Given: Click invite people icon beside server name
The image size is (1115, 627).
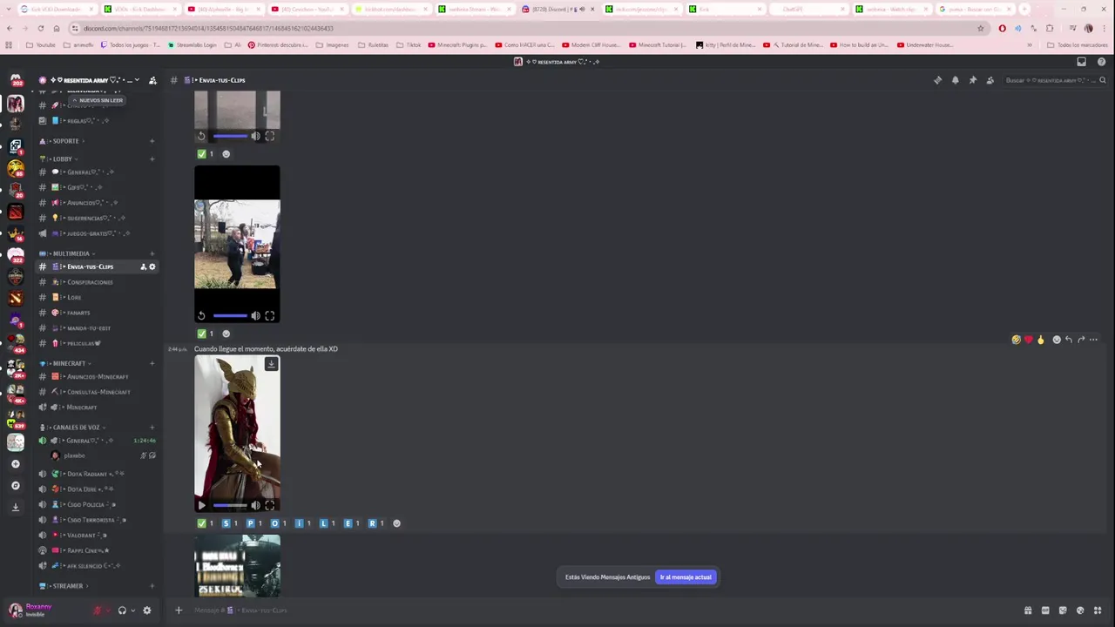Looking at the screenshot, I should [x=152, y=80].
